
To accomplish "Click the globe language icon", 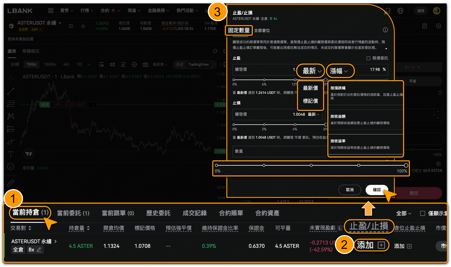I will coord(400,11).
